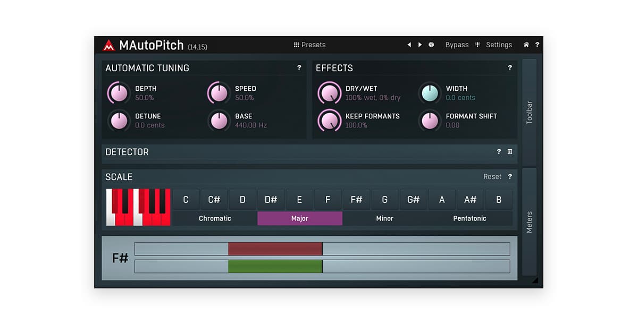
Task: Click Reset in the Scale section
Action: (492, 177)
